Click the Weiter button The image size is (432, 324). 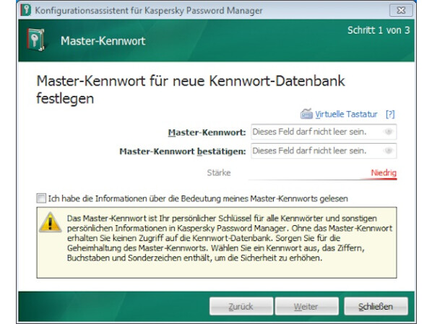(x=306, y=306)
